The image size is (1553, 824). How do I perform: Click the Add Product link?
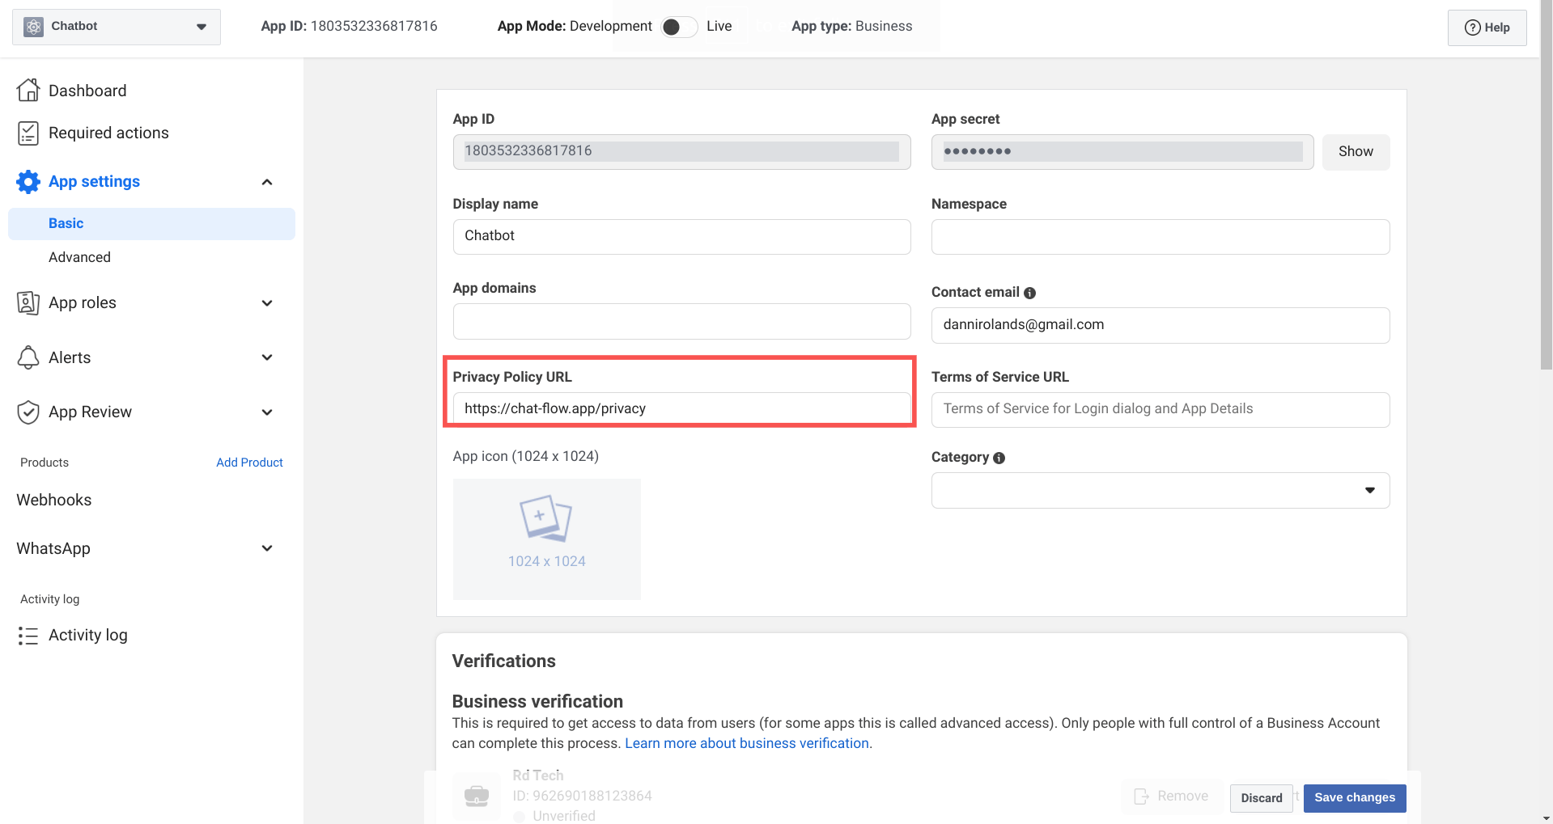coord(249,463)
